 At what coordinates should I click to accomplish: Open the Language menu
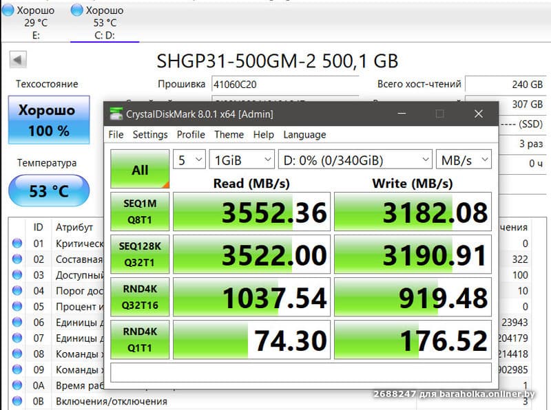(x=304, y=135)
